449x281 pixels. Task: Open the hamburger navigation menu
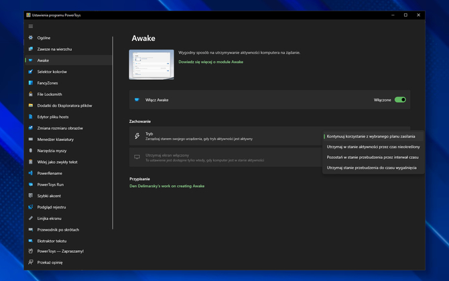pyautogui.click(x=31, y=26)
